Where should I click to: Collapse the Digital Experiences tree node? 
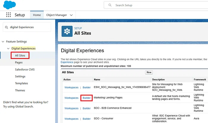coord(8,49)
